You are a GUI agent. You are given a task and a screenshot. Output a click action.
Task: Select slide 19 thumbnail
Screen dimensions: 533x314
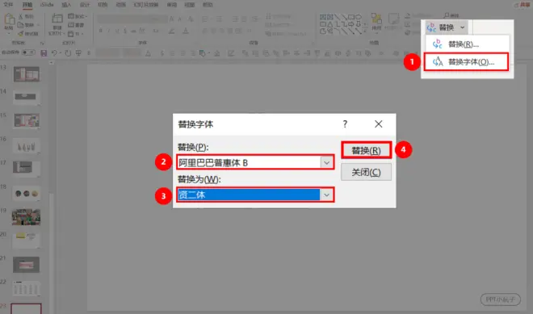tap(26, 217)
